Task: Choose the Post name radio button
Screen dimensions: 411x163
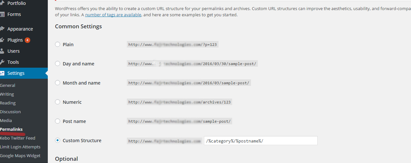Action: pyautogui.click(x=58, y=121)
